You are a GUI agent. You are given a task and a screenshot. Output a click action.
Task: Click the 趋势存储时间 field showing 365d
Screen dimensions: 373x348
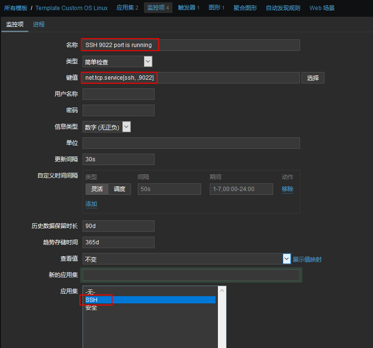click(119, 242)
